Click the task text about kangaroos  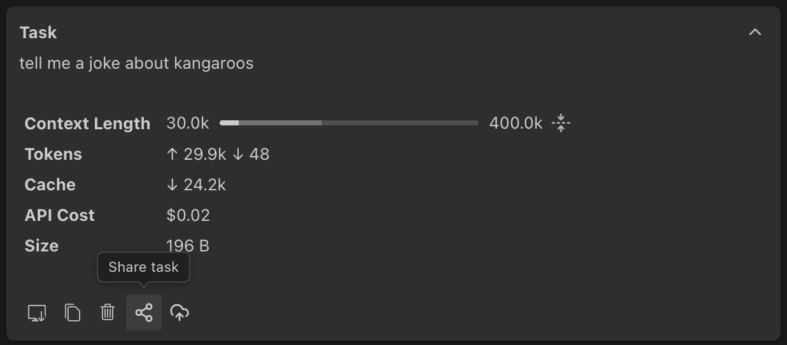coord(136,64)
